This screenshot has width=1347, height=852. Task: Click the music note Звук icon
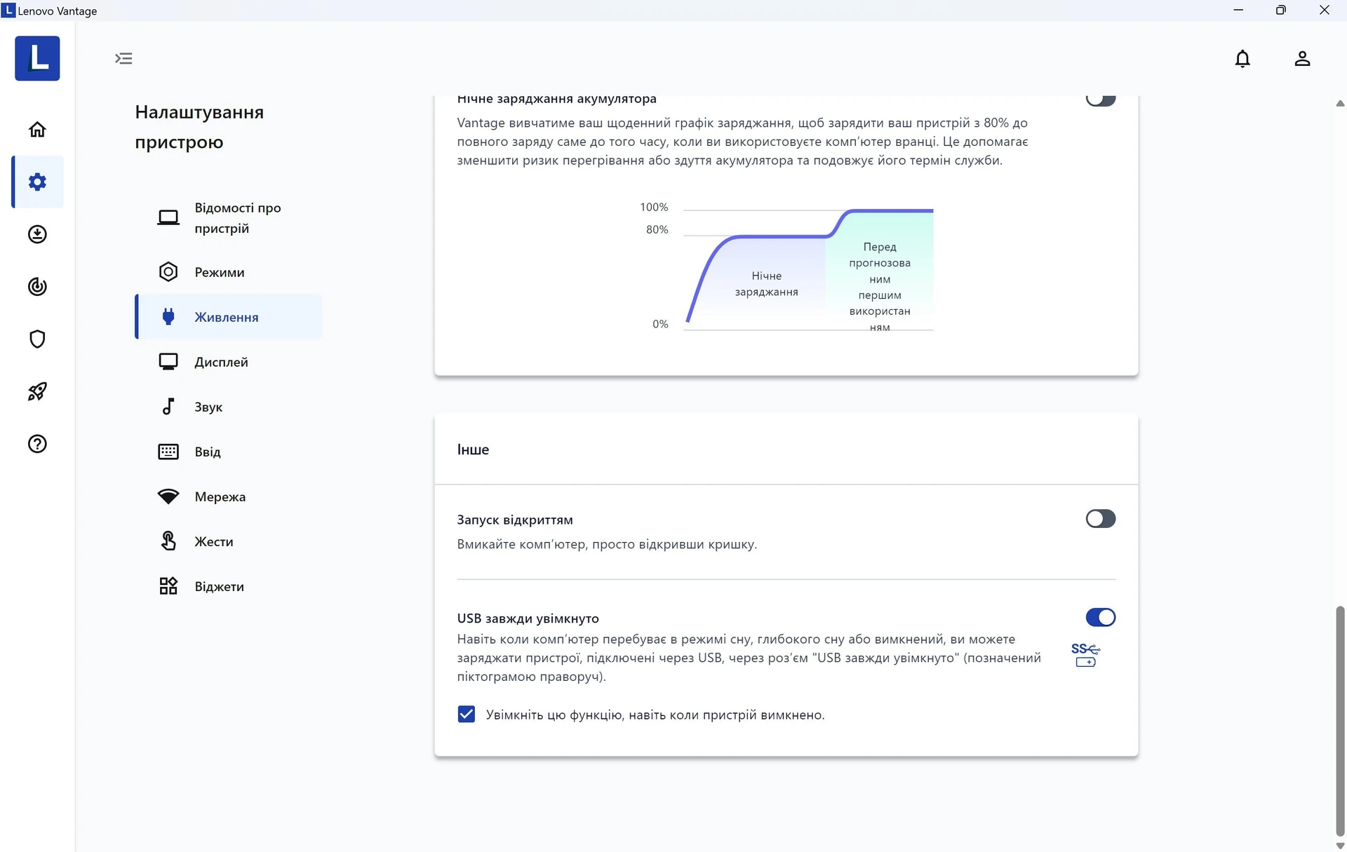click(168, 407)
